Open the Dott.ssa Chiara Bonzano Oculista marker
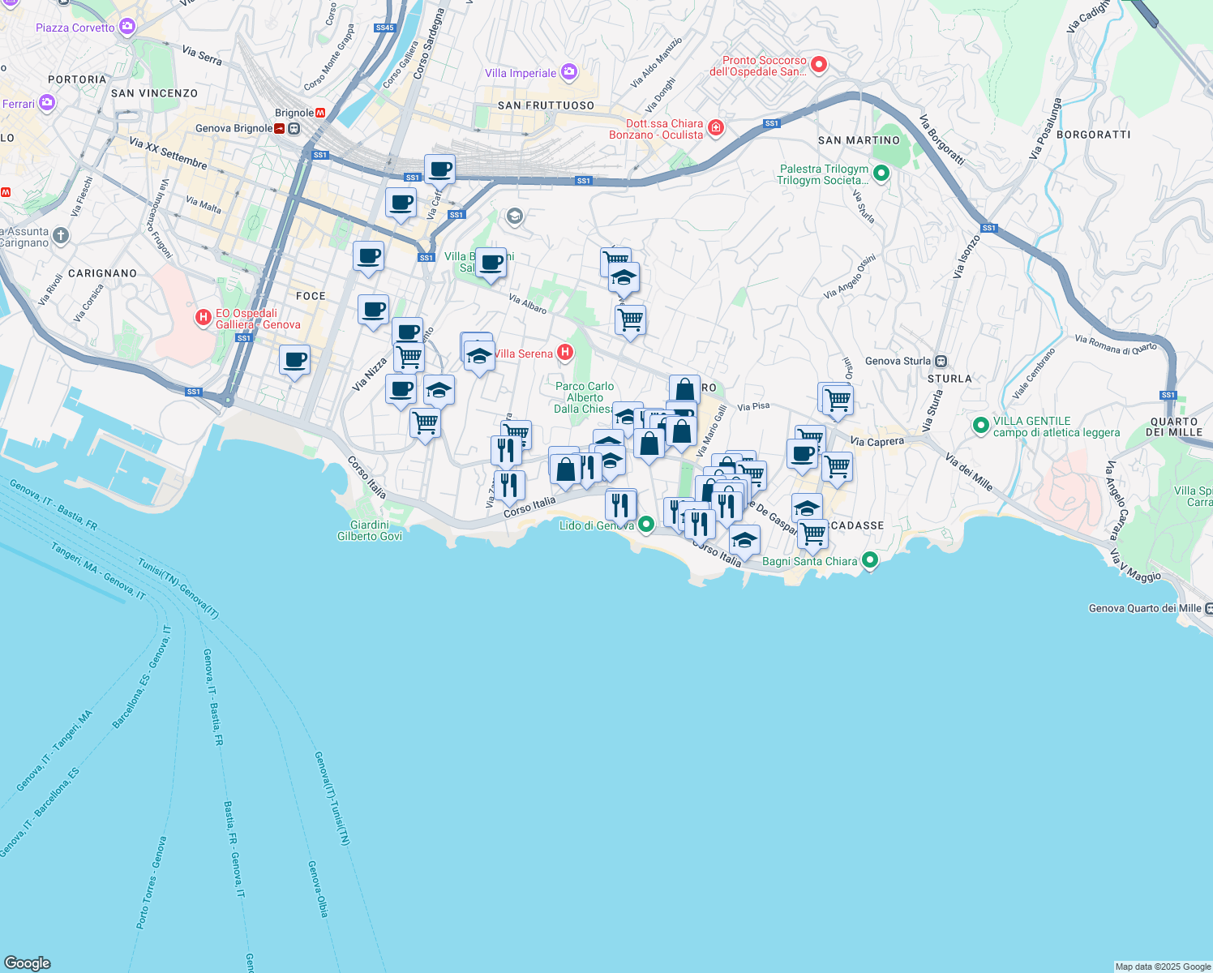This screenshot has height=973, width=1213. click(715, 128)
